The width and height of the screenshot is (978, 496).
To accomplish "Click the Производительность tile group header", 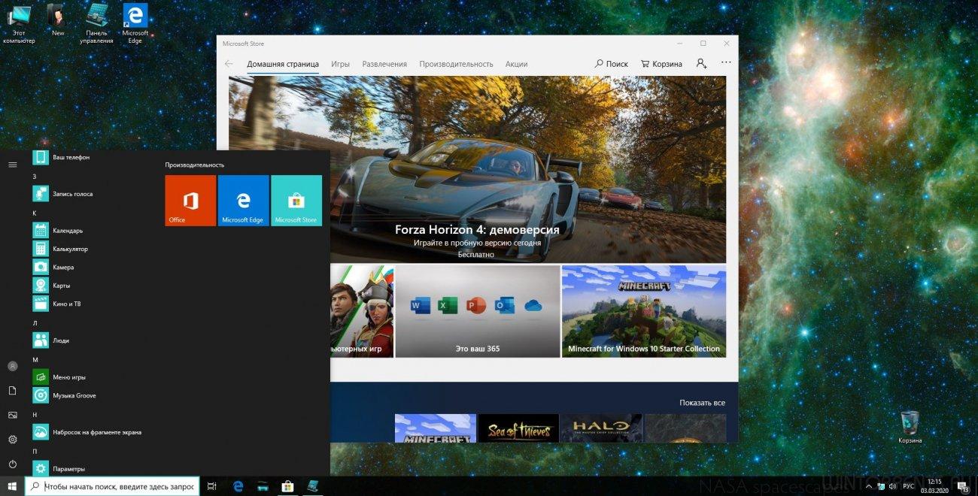I will coord(195,165).
